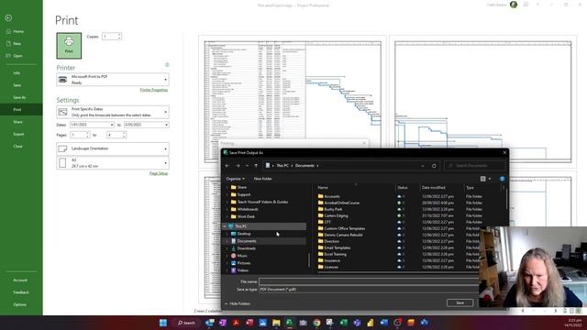Sort by the Date modified column header
This screenshot has width=587, height=330.
(433, 187)
